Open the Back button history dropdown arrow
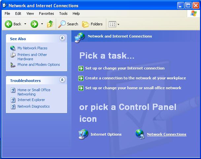Viewport: 201px width, 159px height. (x=25, y=24)
